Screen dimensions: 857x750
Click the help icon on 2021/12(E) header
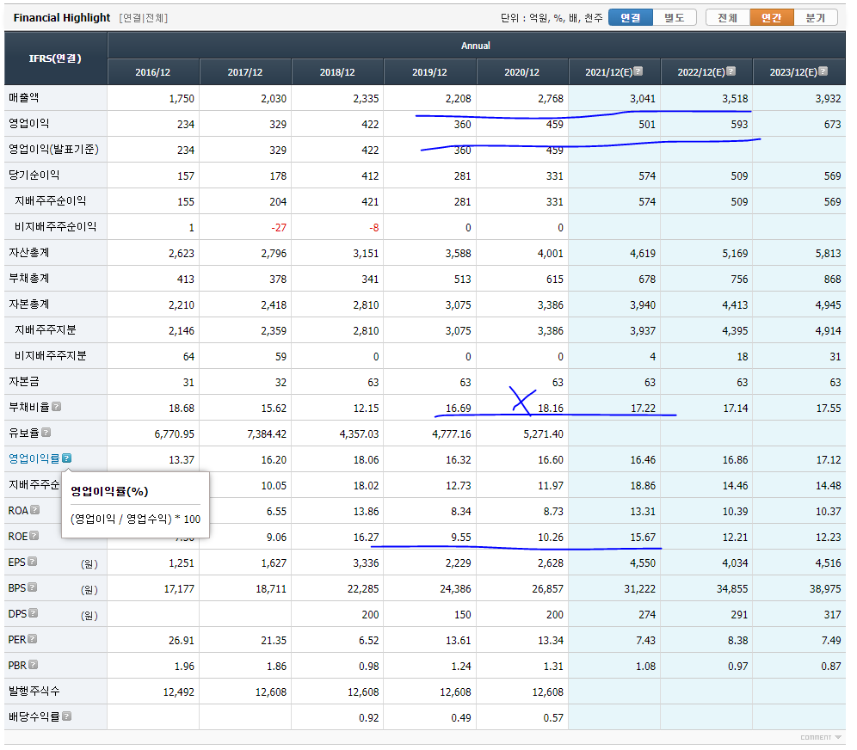pos(638,71)
